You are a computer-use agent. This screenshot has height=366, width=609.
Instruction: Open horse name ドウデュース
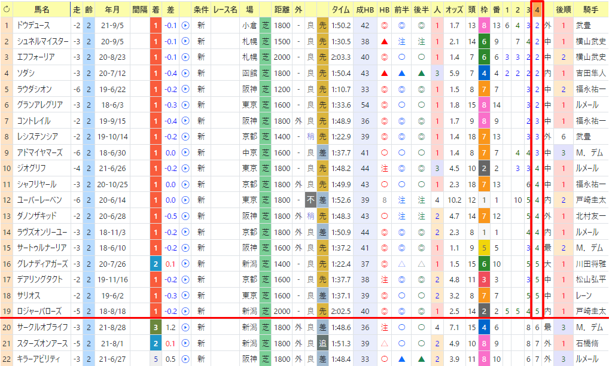(x=34, y=26)
